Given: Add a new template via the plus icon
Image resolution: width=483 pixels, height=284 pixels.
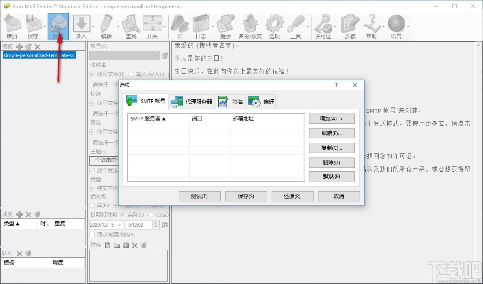Looking at the screenshot, I should 19,46.
